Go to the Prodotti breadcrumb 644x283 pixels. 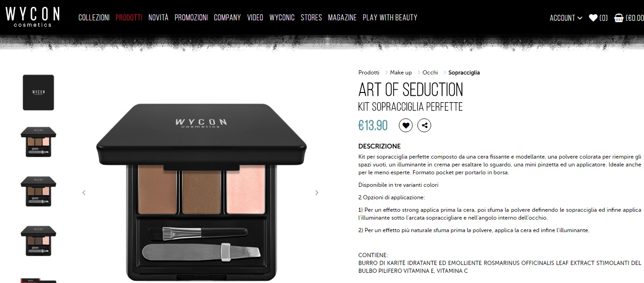[369, 73]
